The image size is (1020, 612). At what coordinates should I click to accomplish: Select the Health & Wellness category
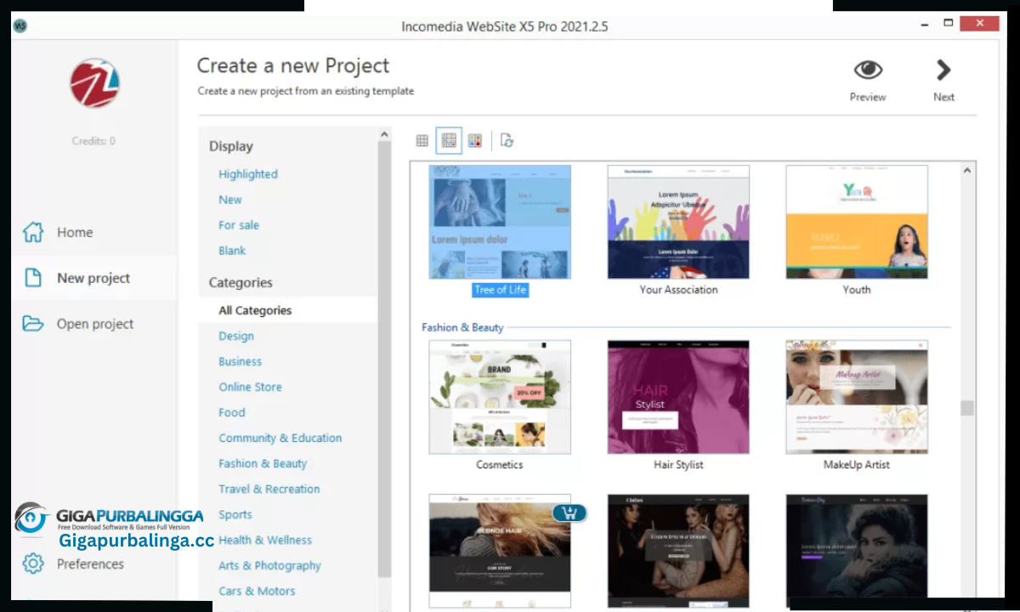point(265,540)
